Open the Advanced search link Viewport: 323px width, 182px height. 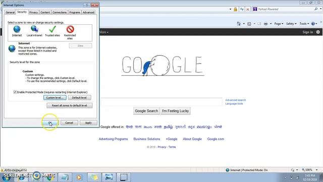pos(236,100)
